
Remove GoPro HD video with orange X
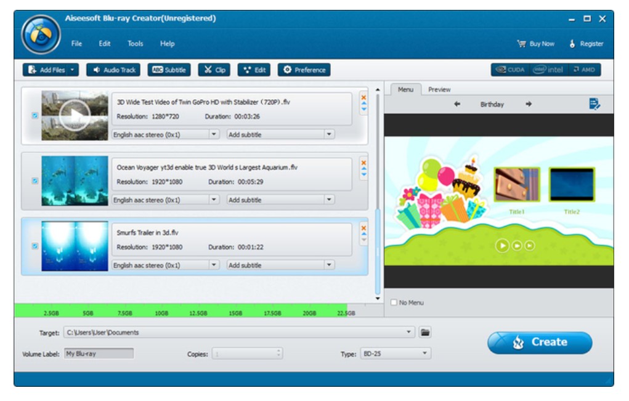pyautogui.click(x=363, y=97)
